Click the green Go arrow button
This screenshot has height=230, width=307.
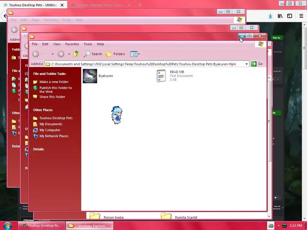click(254, 64)
